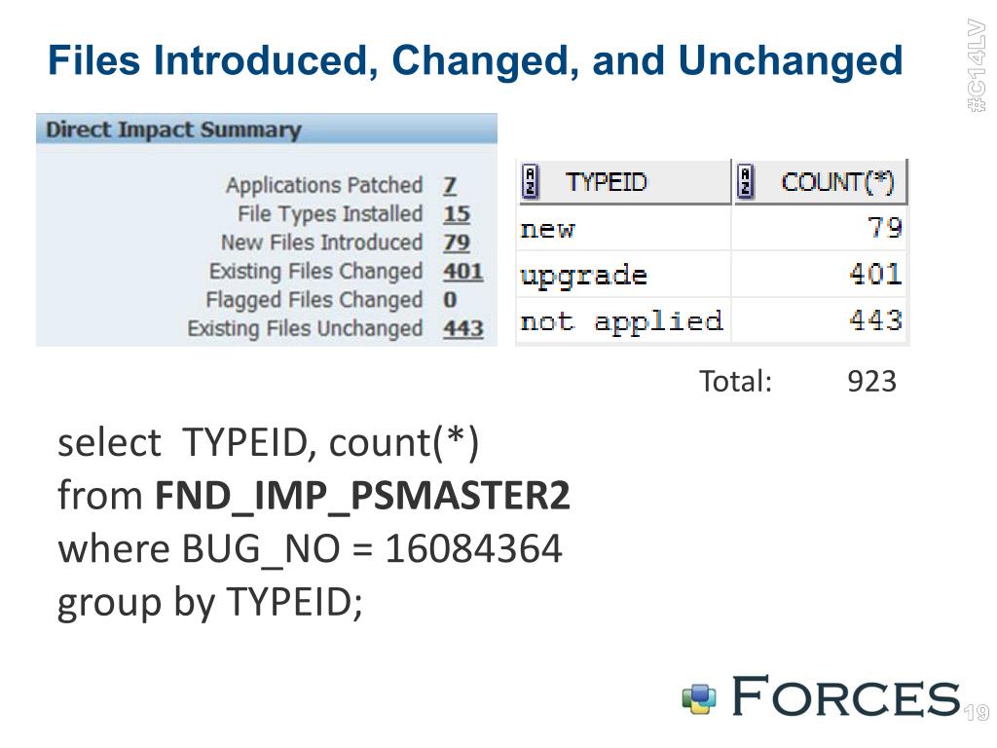Click the sort icon beside TYPEID header
Screen dimensions: 997x748
pos(531,182)
